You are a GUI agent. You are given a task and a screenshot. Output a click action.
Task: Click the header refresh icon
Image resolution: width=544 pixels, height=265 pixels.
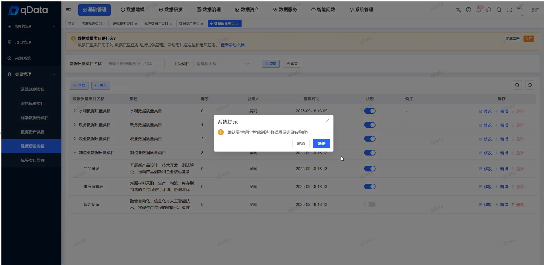[x=489, y=10]
